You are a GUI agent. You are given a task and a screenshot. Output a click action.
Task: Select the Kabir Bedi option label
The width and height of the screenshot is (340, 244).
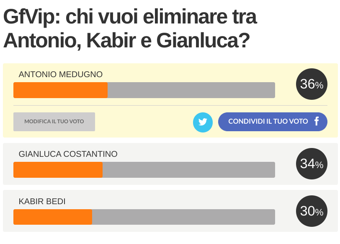click(42, 202)
